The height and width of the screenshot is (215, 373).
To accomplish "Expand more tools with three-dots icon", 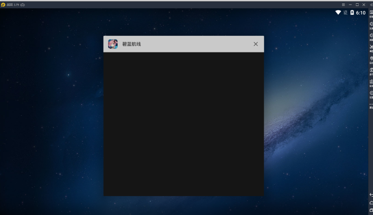I will pos(371,104).
